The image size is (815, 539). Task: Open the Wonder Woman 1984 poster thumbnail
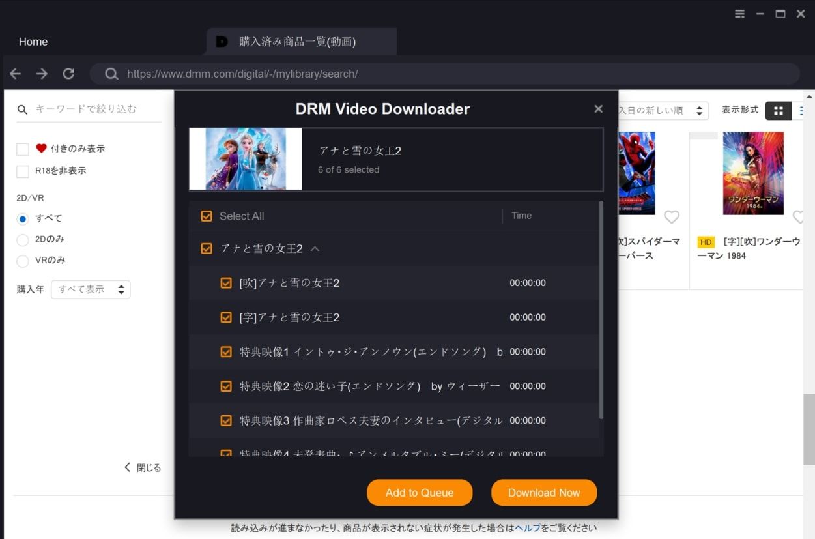point(753,173)
